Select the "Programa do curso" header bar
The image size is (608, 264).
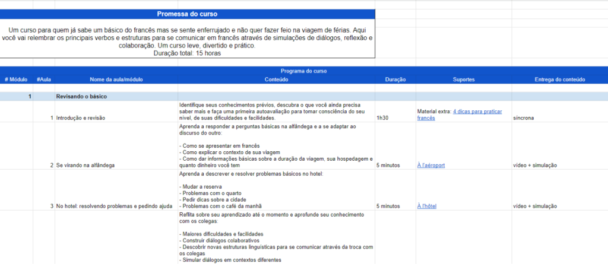[x=303, y=71]
